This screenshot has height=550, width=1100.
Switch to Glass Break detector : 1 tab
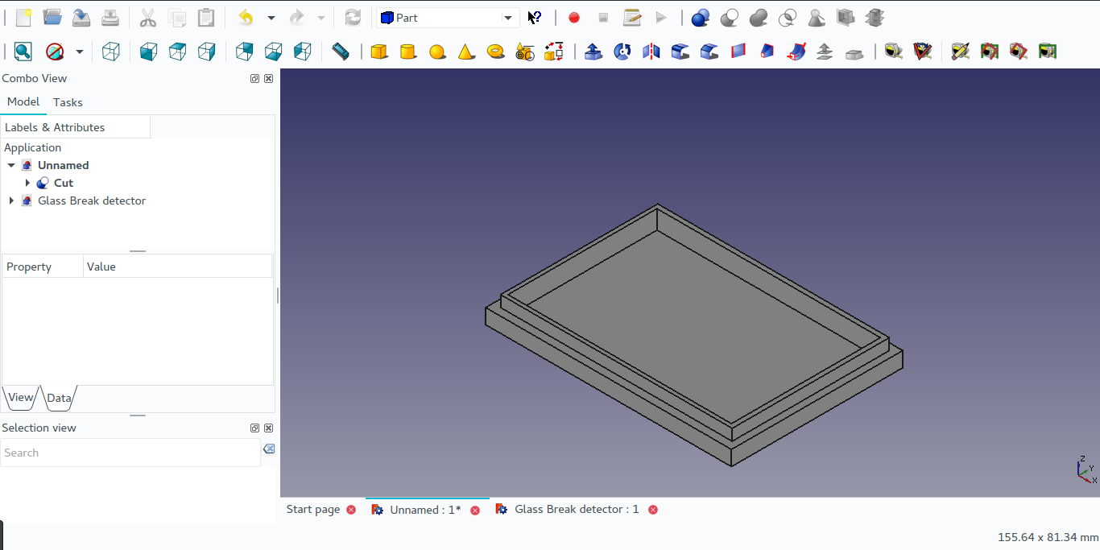577,509
